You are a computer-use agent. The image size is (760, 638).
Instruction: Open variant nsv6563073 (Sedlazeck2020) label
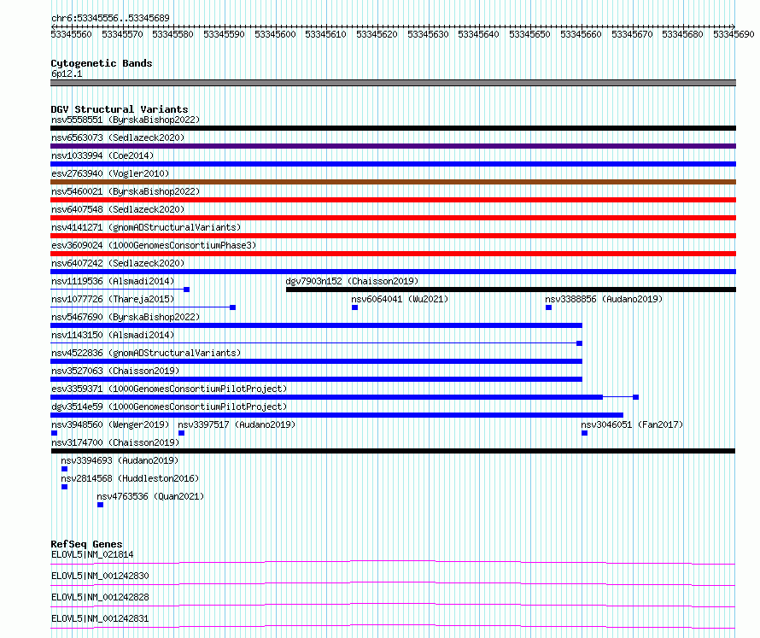click(x=118, y=138)
